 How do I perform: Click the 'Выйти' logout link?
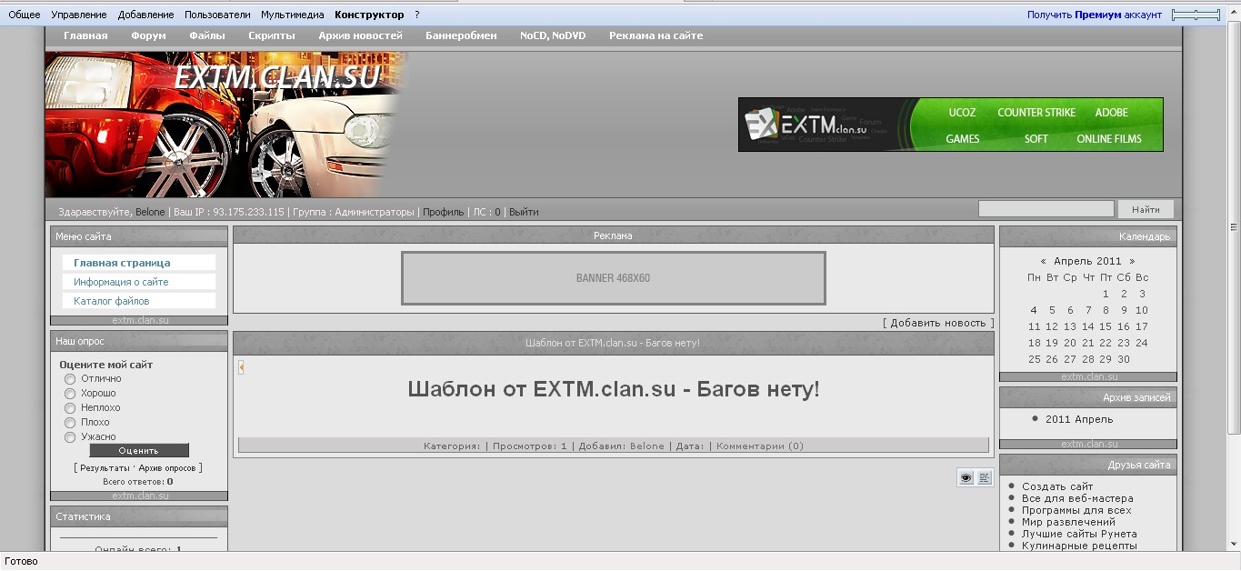pos(524,212)
